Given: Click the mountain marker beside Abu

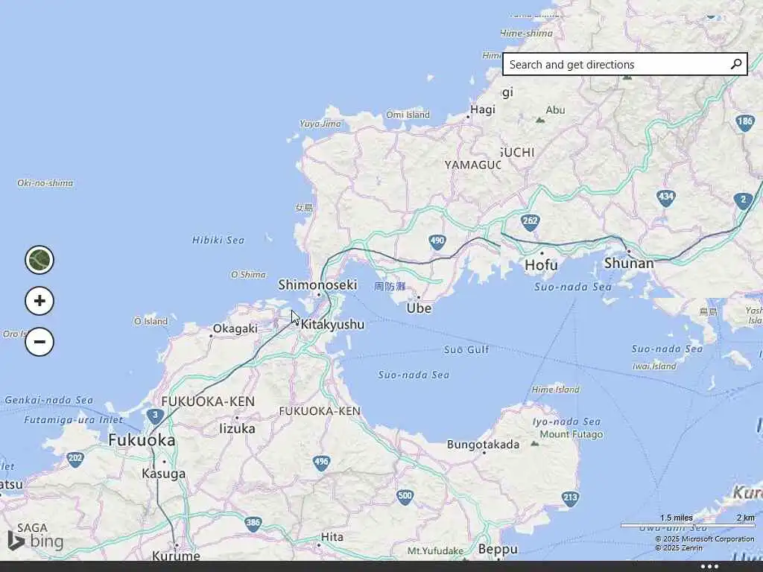Looking at the screenshot, I should click(x=540, y=120).
